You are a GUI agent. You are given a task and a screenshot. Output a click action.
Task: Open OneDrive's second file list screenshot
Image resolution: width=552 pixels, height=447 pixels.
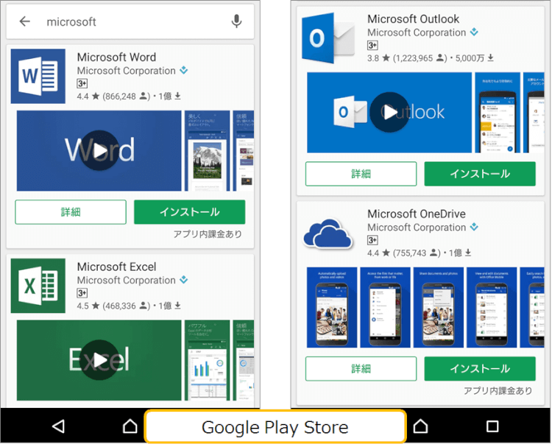pyautogui.click(x=385, y=308)
